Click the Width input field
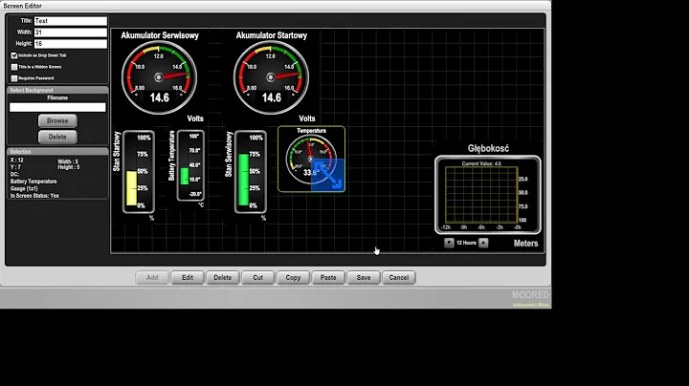This screenshot has height=386, width=689. tap(70, 32)
